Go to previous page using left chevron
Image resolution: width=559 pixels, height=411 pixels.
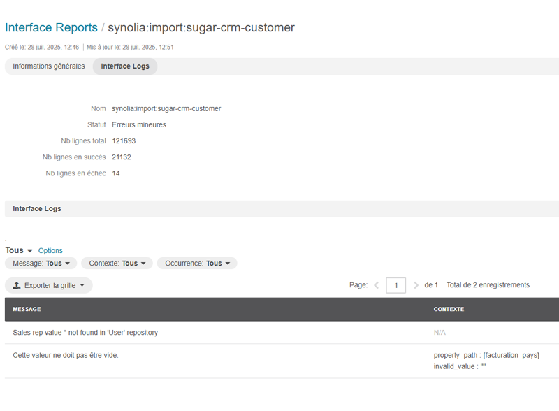click(377, 285)
